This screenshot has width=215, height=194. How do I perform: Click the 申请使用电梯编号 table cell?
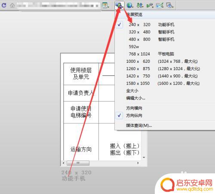click(81, 112)
